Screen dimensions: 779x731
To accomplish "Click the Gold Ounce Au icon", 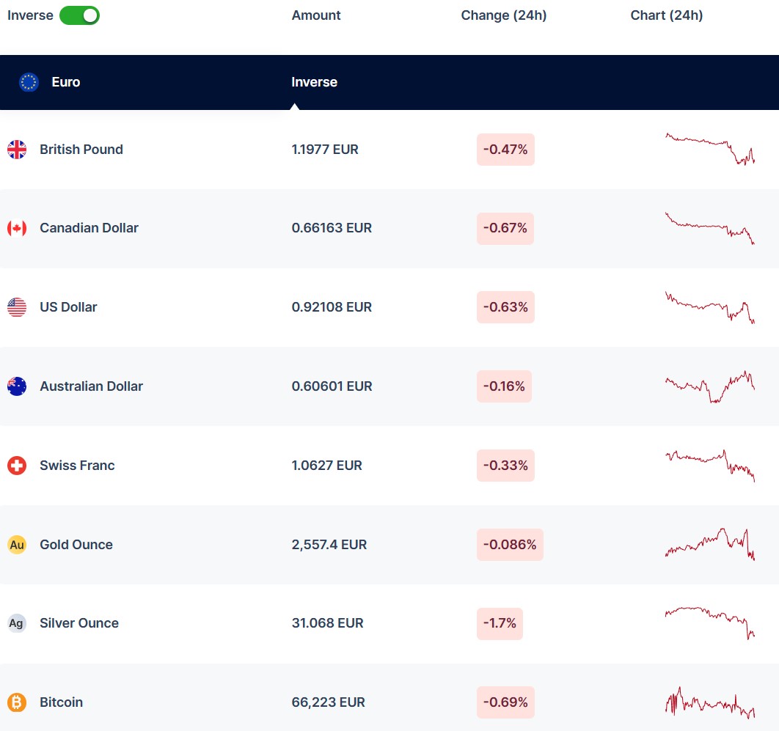I will [x=17, y=545].
